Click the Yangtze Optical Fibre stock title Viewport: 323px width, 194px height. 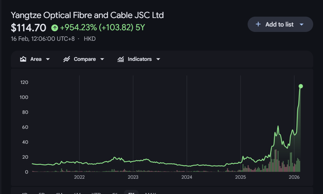(87, 15)
